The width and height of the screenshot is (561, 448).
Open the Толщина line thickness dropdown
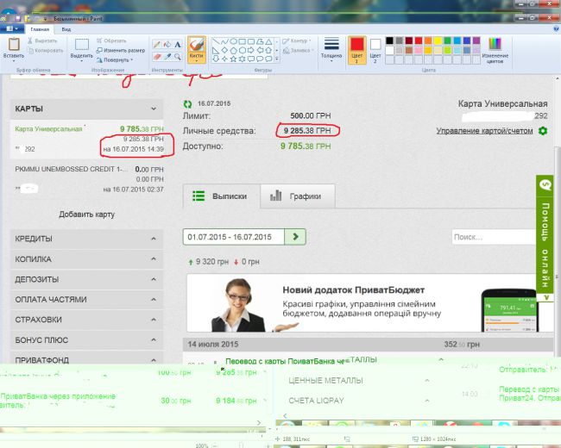(331, 48)
